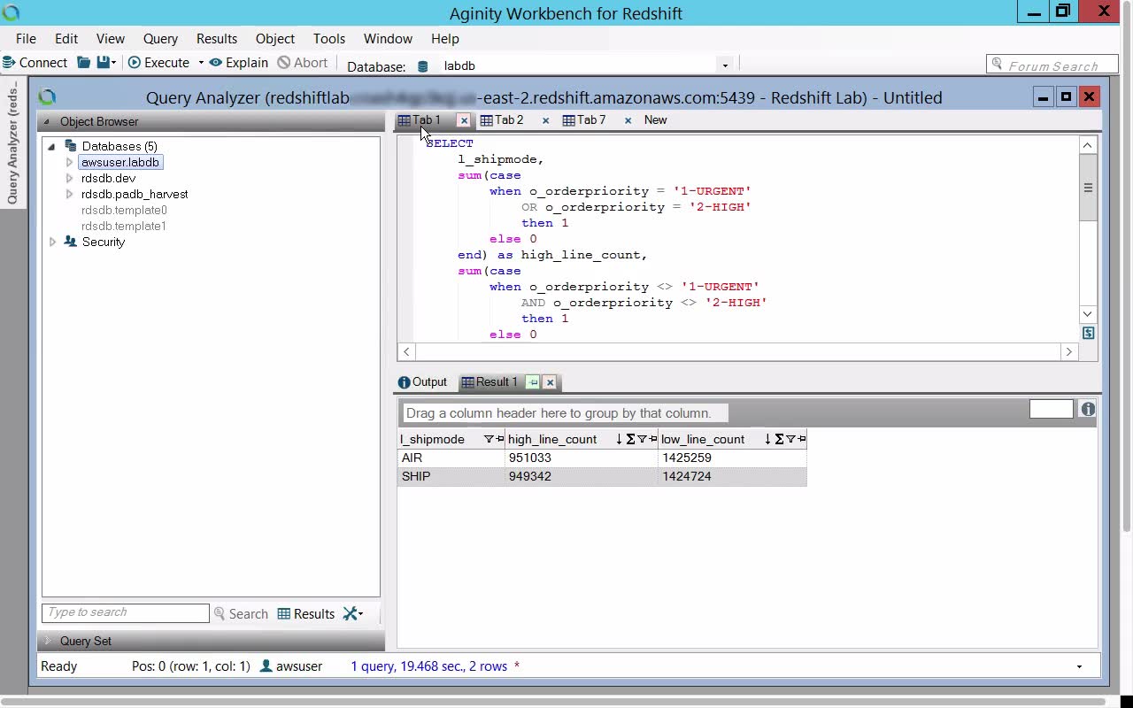Expand the Security tree node
Image resolution: width=1133 pixels, height=708 pixels.
[52, 242]
